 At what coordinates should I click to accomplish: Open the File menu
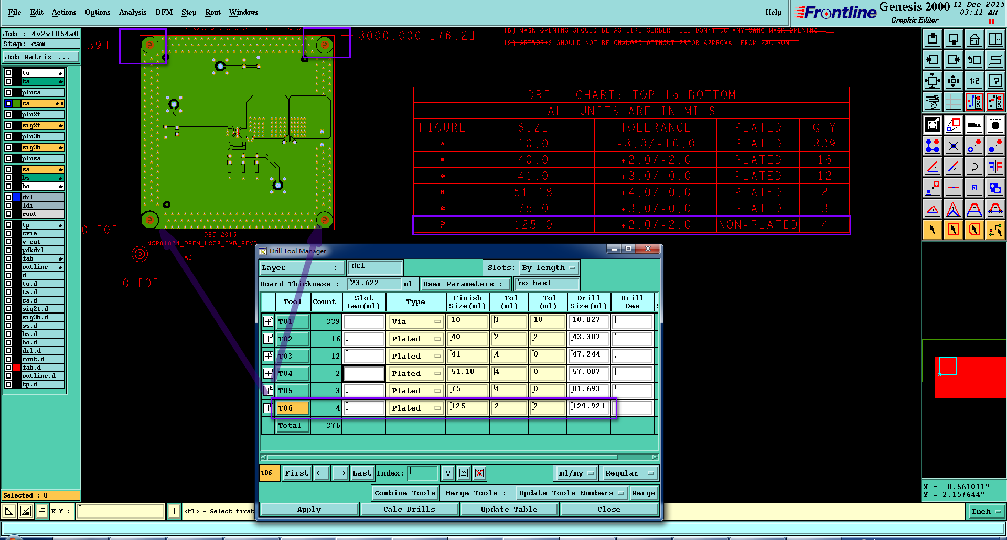tap(15, 12)
